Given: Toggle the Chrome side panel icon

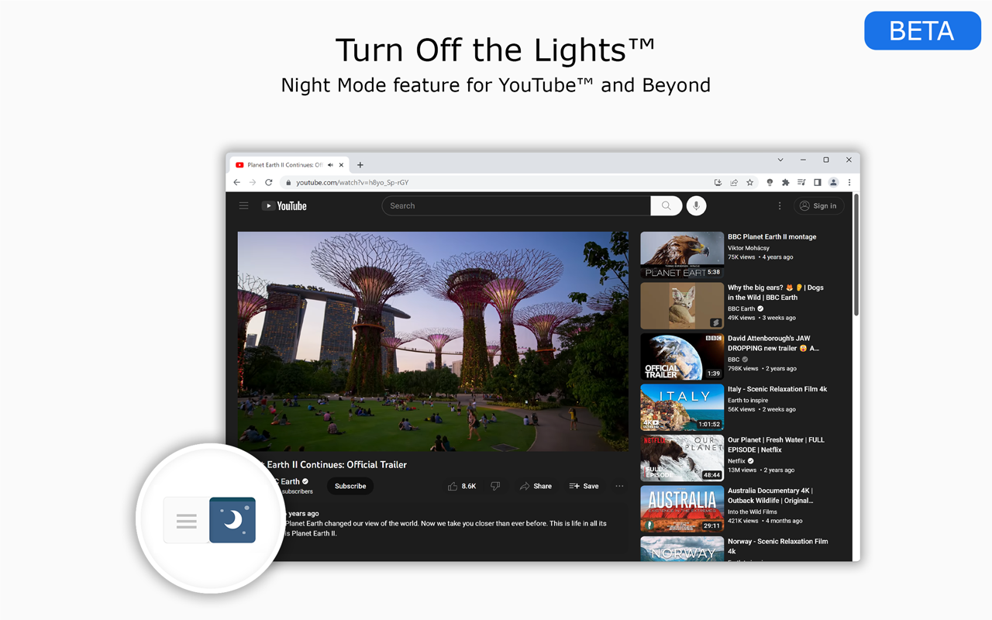Looking at the screenshot, I should coord(818,183).
